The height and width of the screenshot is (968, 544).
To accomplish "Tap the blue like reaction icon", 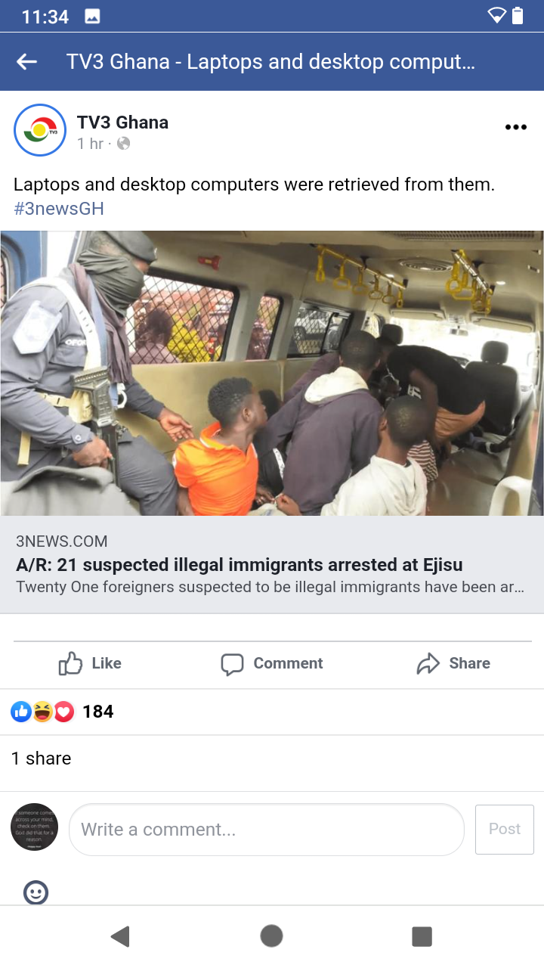I will point(21,712).
